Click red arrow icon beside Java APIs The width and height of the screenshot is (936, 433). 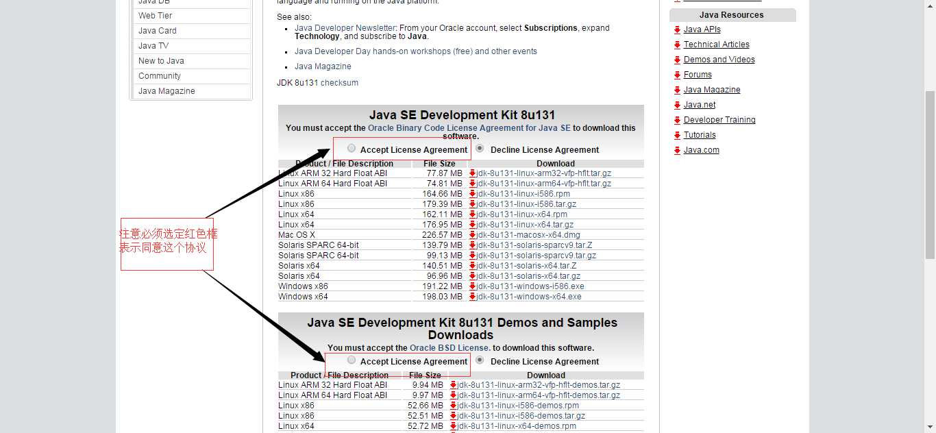point(677,29)
